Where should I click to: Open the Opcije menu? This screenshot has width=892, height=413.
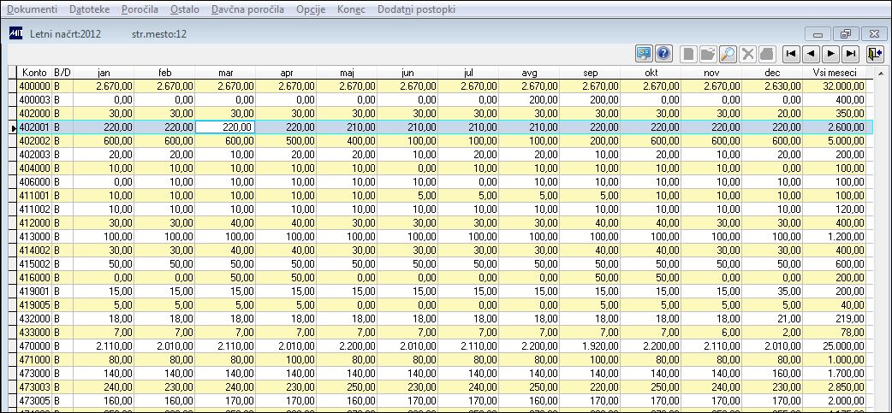coord(311,9)
